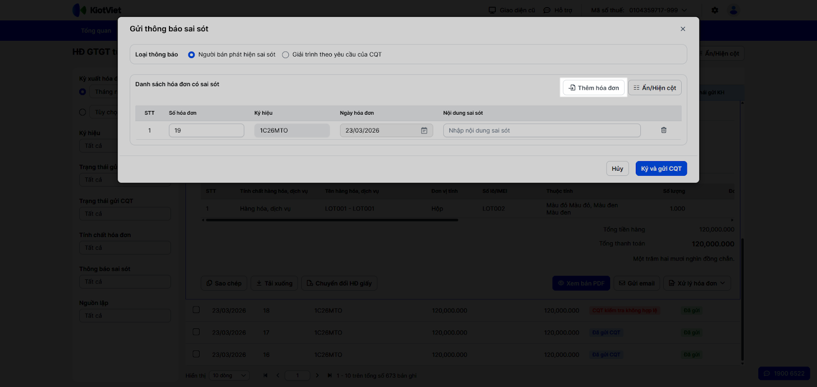Open the 10 dòng page size dropdown
The height and width of the screenshot is (387, 817).
coord(230,376)
